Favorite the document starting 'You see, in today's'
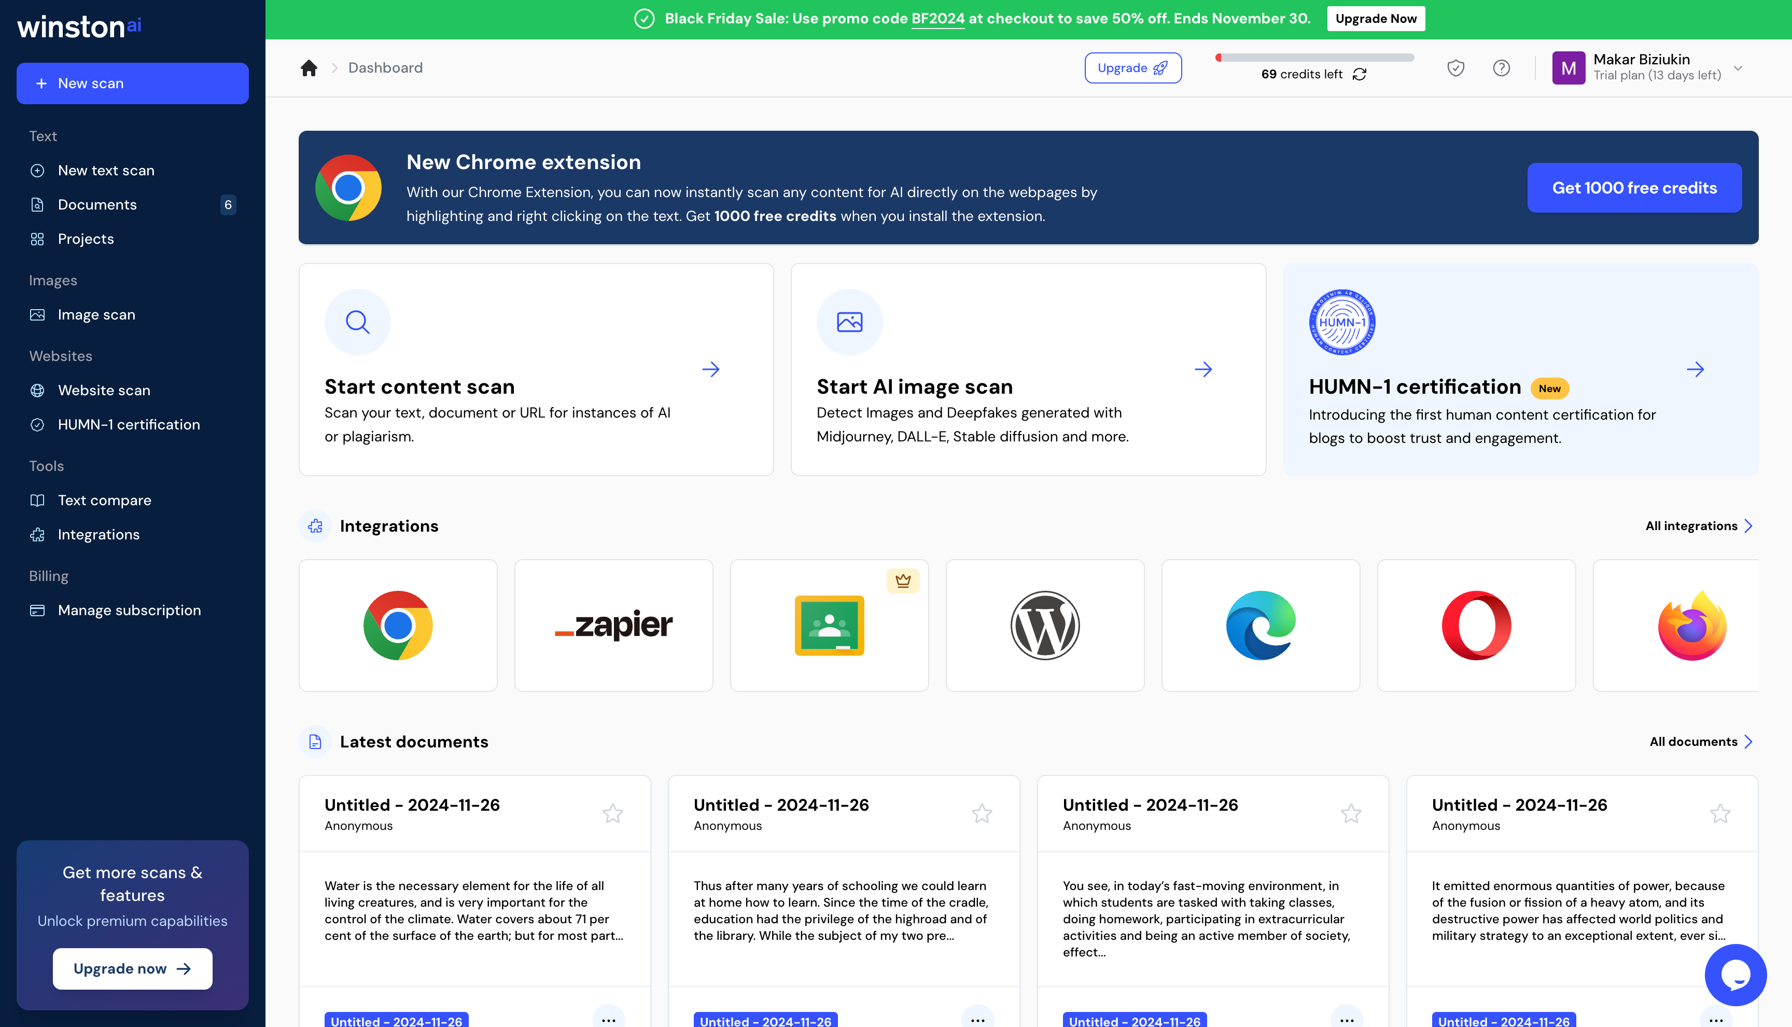Screen dimensions: 1792x1027 [1351, 813]
